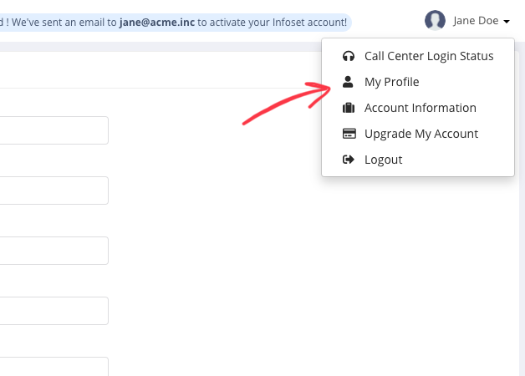Viewport: 525px width, 376px height.
Task: Focus the second text input field
Action: [54, 191]
